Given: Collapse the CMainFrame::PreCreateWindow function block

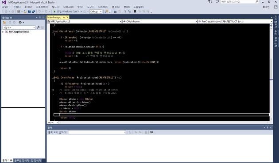Looking at the screenshot, I should pos(53,78).
